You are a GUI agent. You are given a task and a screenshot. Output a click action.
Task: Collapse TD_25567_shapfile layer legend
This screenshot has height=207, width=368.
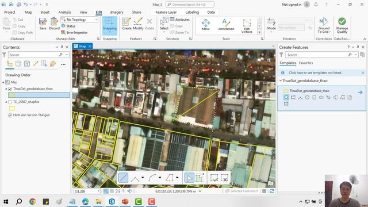tap(6, 102)
